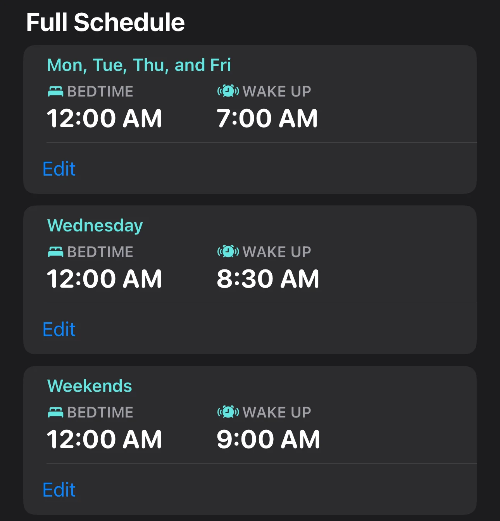Edit the Weekends sleep schedule
Viewport: 500px width, 521px height.
point(59,490)
